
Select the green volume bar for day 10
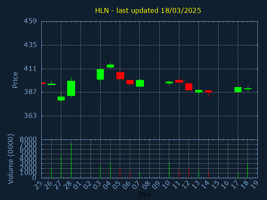click(x=169, y=170)
